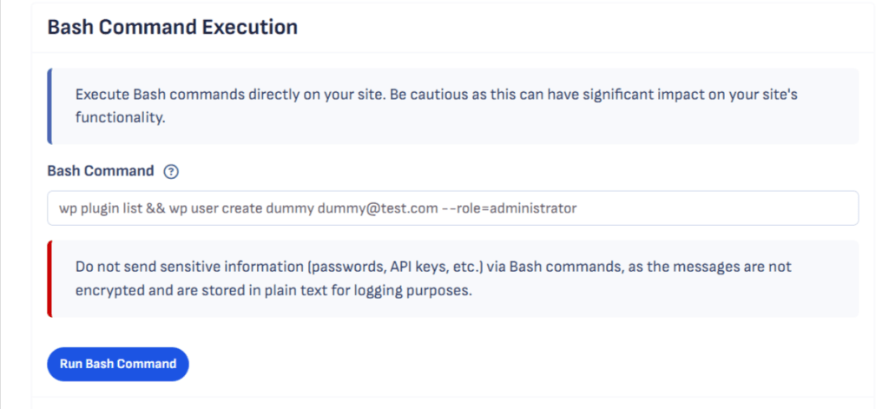Image resolution: width=889 pixels, height=409 pixels.
Task: Click the word "functionality." in info notice
Action: pos(120,117)
